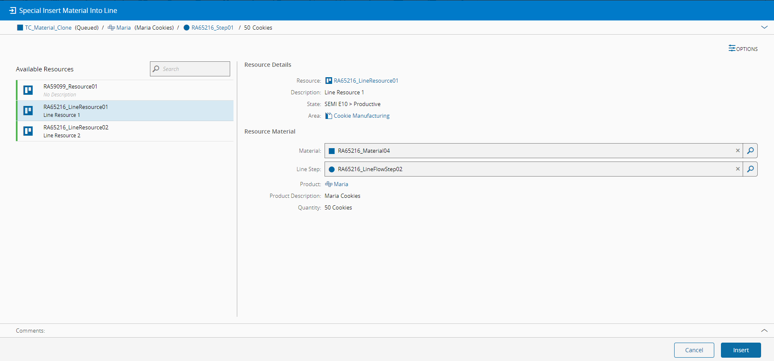774x361 pixels.
Task: Expand the header details chevron
Action: [764, 28]
